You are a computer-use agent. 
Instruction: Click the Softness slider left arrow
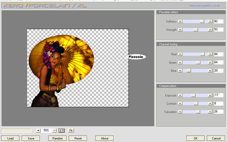point(180,21)
